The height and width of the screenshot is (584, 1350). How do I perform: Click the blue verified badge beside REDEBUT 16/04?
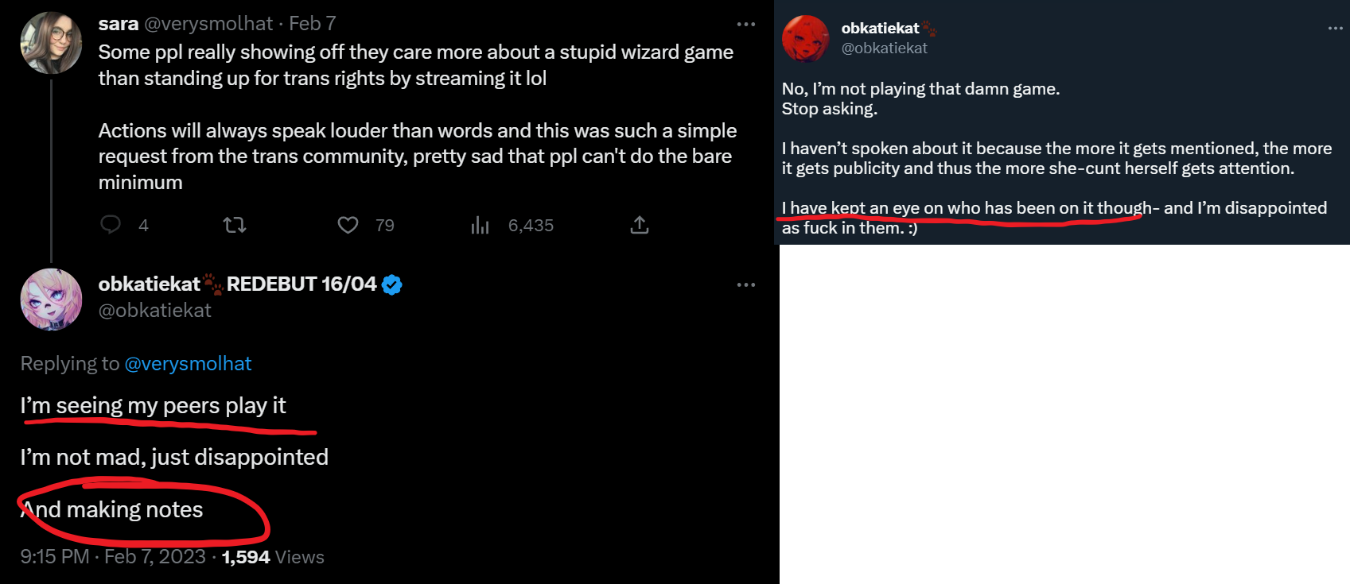tap(391, 284)
